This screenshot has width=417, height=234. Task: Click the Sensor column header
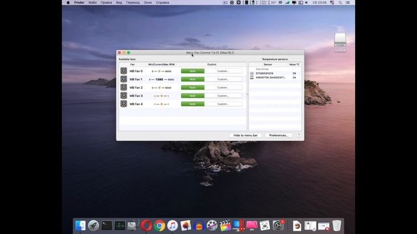tap(268, 64)
